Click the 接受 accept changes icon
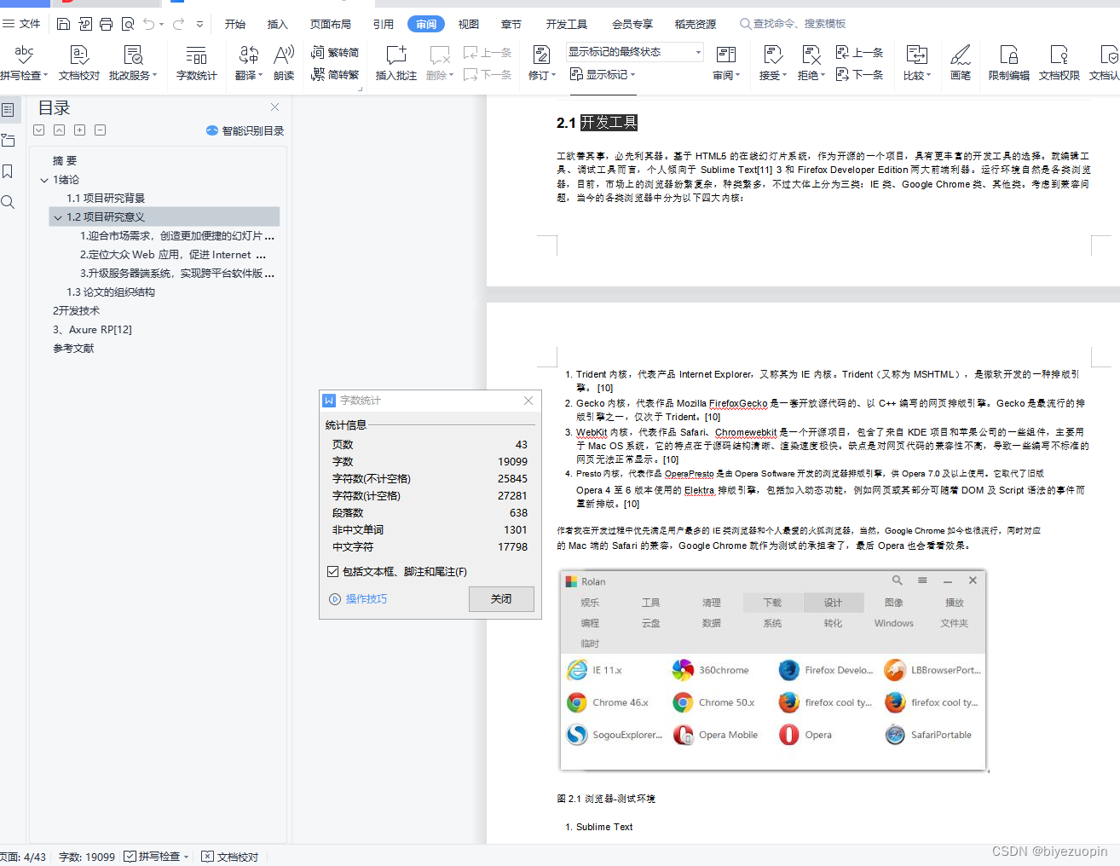Image resolution: width=1120 pixels, height=866 pixels. pos(773,55)
